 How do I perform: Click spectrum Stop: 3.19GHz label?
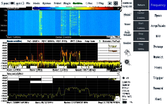(x=113, y=70)
